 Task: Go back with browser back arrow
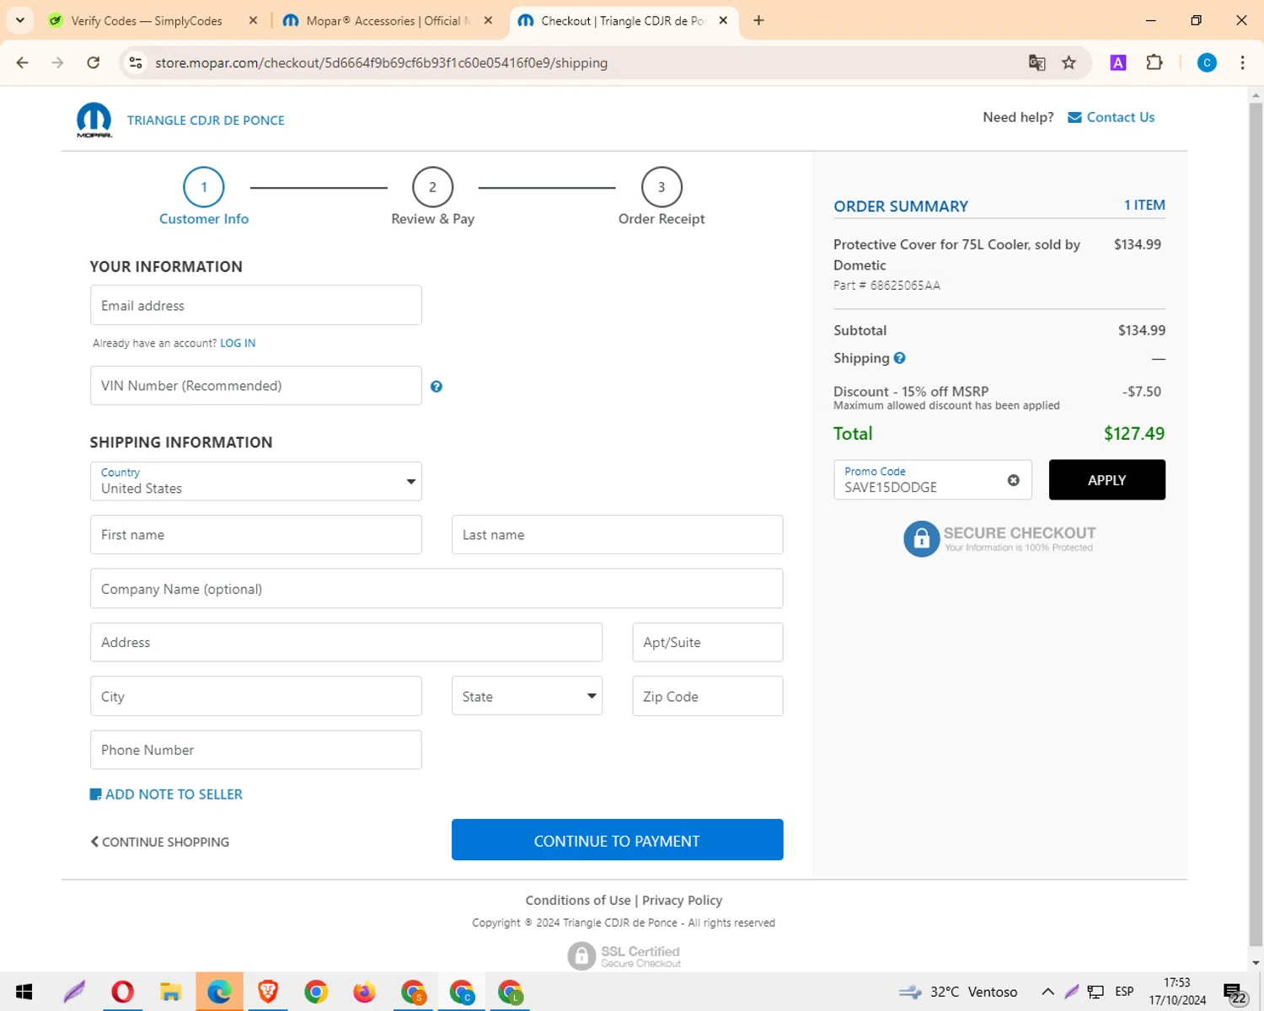23,62
